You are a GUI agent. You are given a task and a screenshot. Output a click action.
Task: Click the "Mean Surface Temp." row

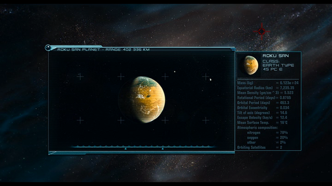262,122
